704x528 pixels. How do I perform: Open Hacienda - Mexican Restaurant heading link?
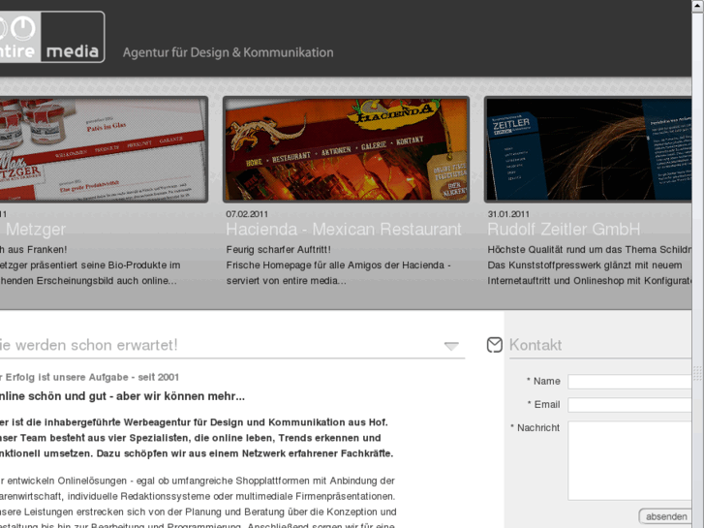[x=344, y=230]
